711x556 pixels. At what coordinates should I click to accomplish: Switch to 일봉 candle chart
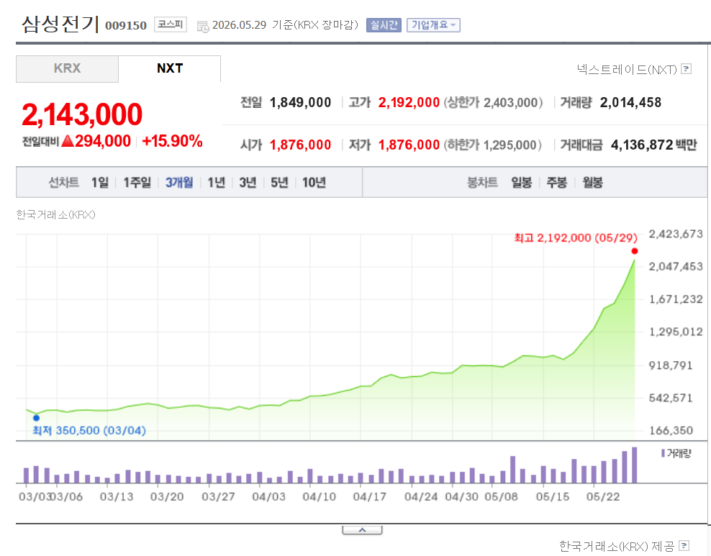click(x=522, y=182)
